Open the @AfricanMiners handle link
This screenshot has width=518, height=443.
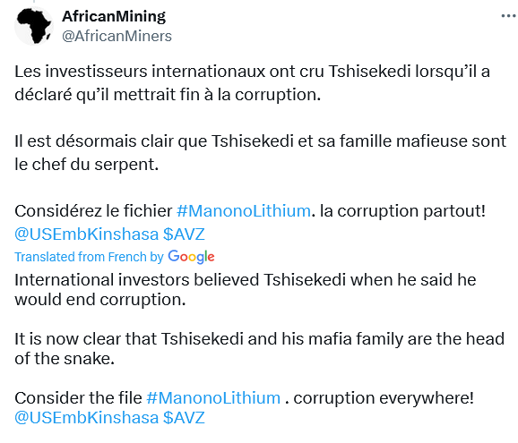coord(117,36)
